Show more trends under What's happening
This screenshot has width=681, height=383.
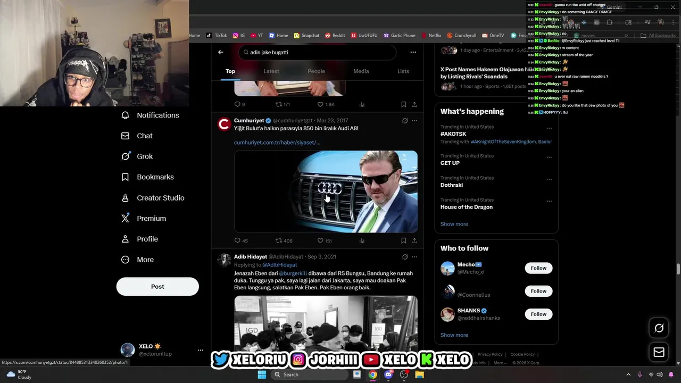(454, 224)
